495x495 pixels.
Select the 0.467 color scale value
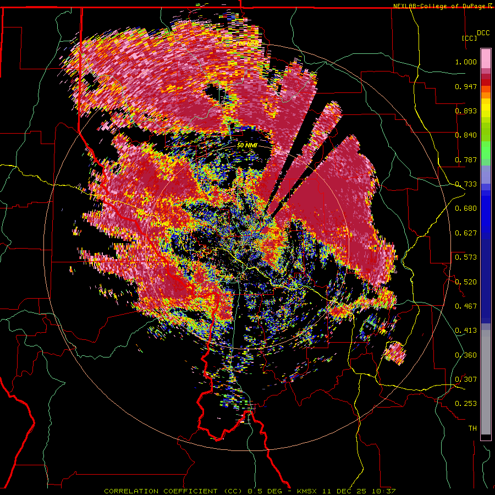tap(466, 306)
